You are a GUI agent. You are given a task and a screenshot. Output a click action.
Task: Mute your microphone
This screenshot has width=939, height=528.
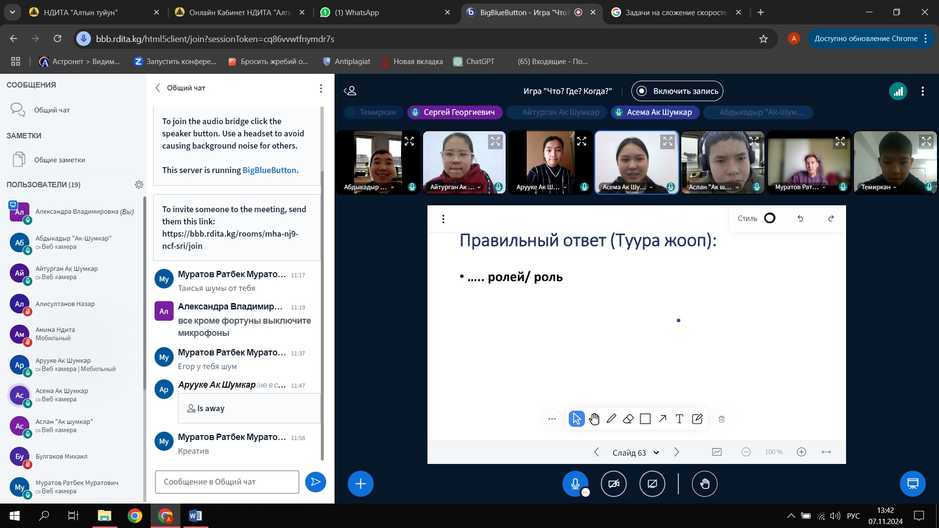click(x=575, y=484)
